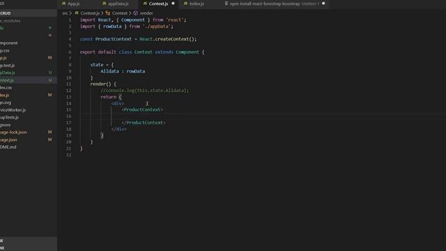The image size is (446, 251).
Task: Click 'React.createContext();' in the code
Action: point(168,39)
